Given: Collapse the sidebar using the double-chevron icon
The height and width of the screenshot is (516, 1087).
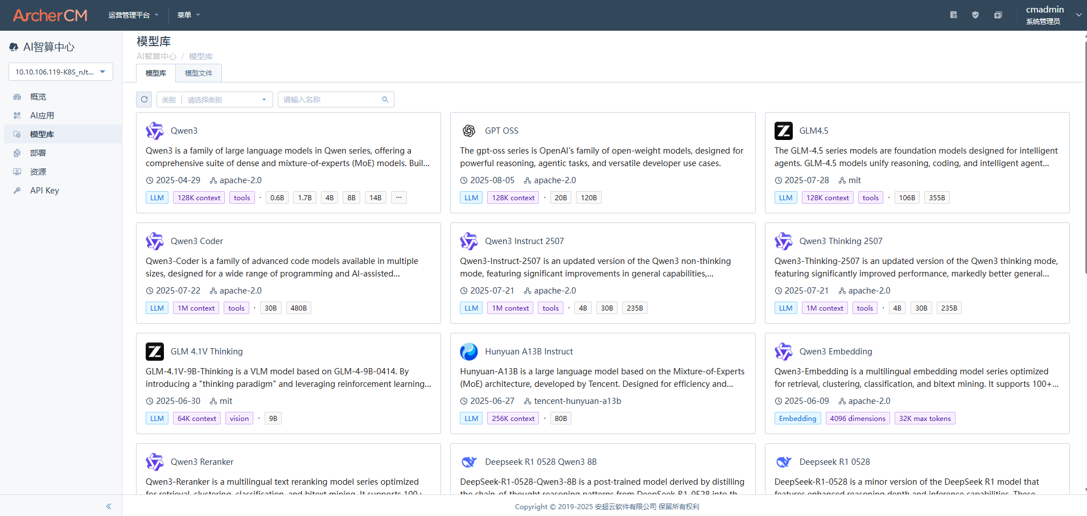Looking at the screenshot, I should (x=109, y=506).
